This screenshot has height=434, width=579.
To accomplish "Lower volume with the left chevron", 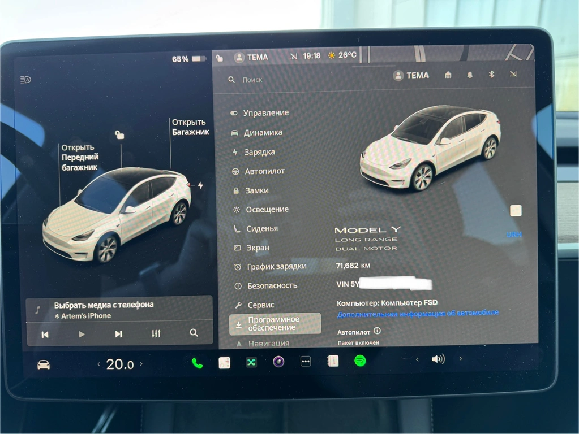I will [417, 359].
